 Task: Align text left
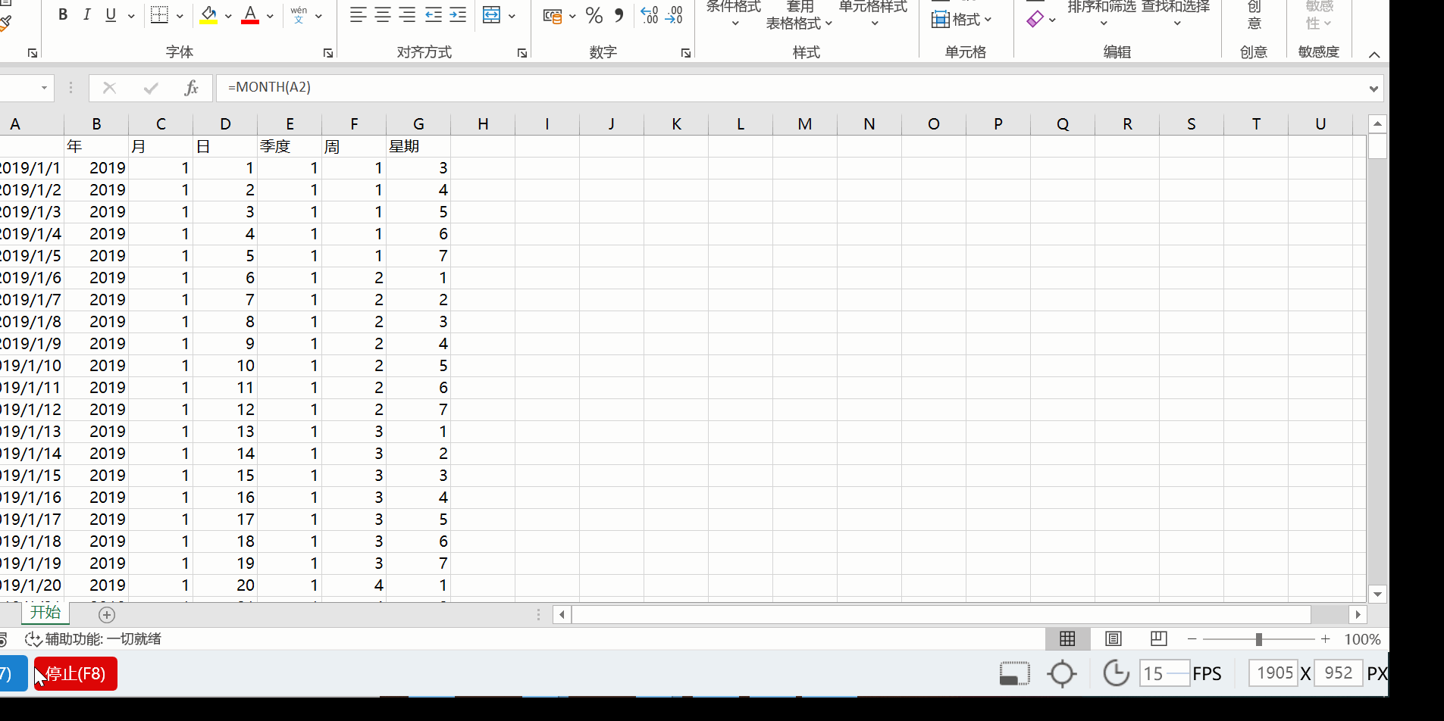[x=358, y=15]
